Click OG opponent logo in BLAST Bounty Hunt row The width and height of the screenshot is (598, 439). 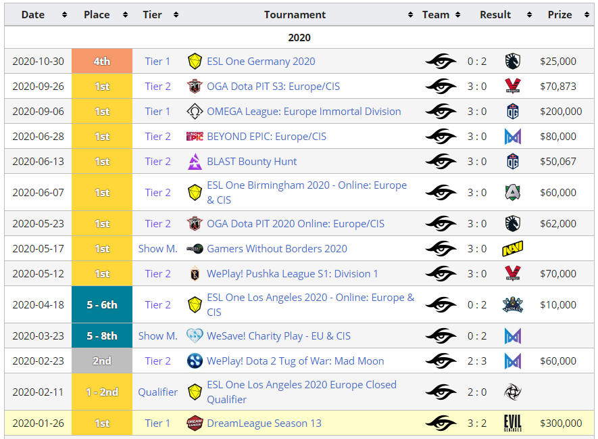click(x=513, y=162)
